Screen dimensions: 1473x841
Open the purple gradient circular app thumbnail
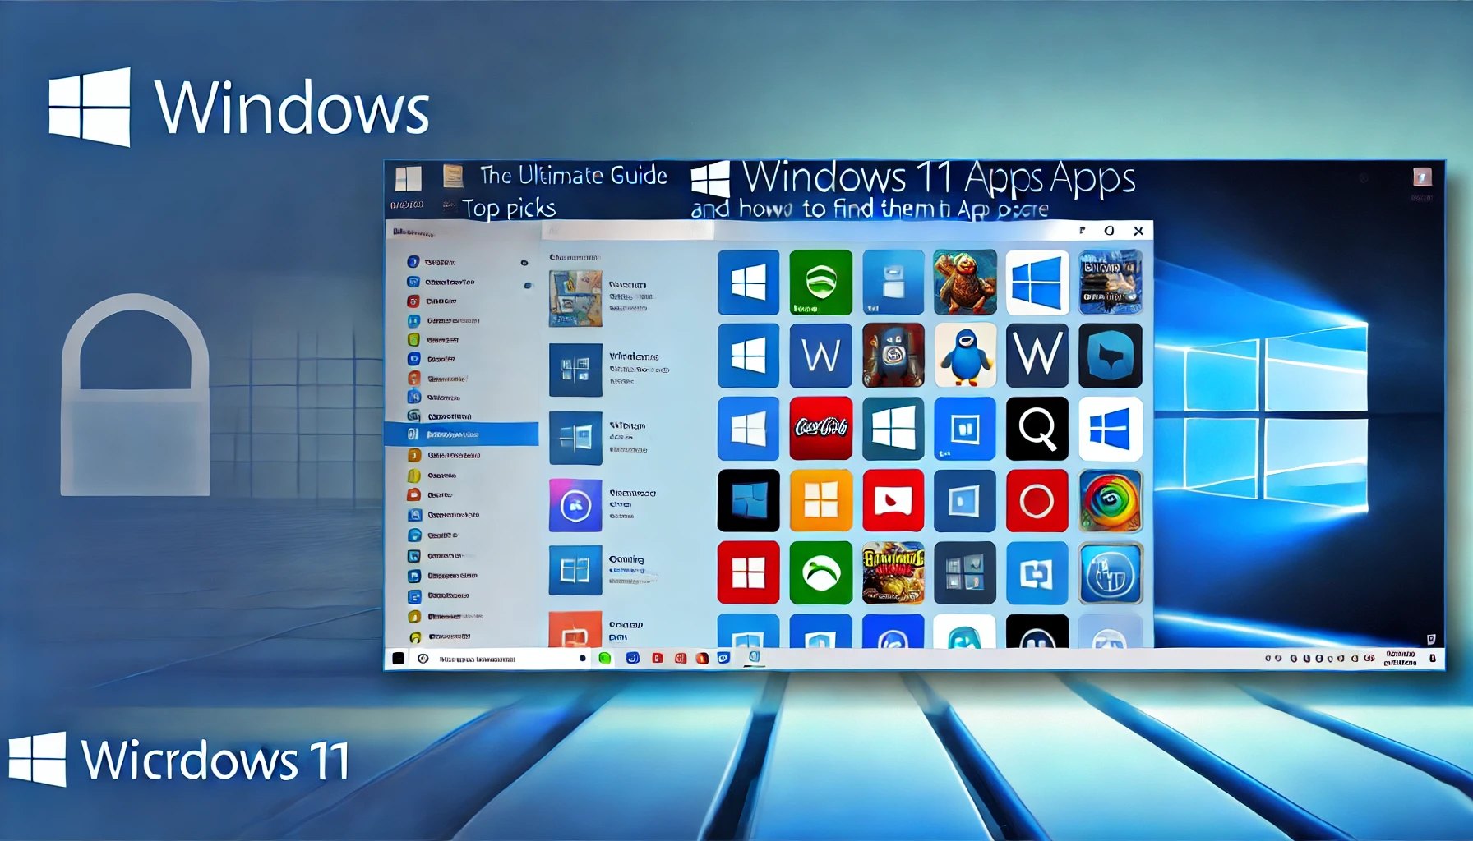click(x=575, y=505)
